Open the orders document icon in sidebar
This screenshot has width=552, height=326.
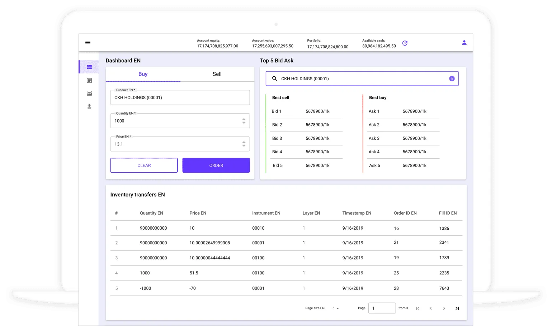point(89,81)
